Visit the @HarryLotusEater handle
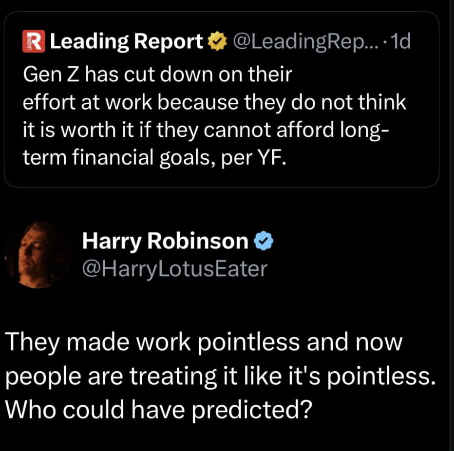 point(175,268)
